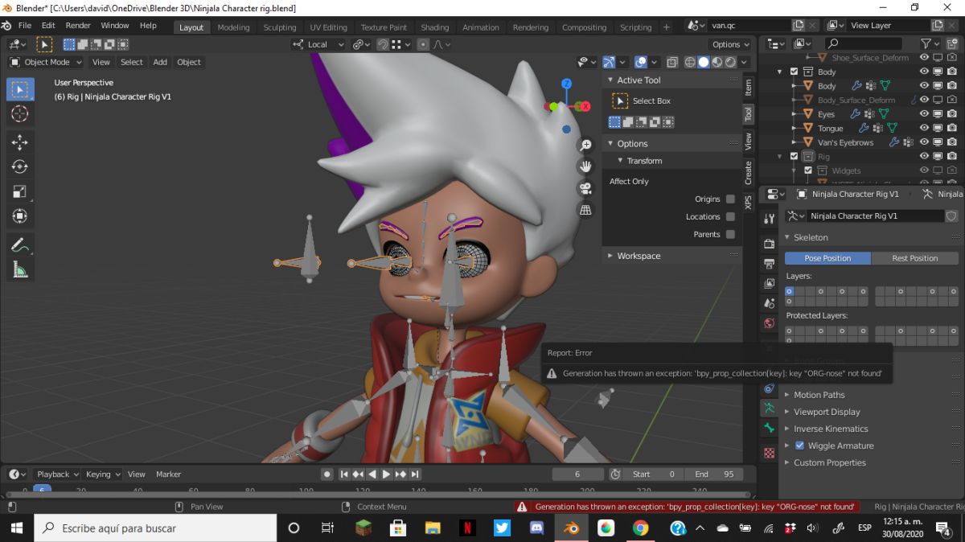
Task: Hide the Eyes object with its eye icon
Action: click(x=925, y=114)
